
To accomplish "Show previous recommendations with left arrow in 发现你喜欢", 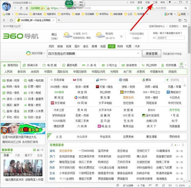I will [172, 145].
